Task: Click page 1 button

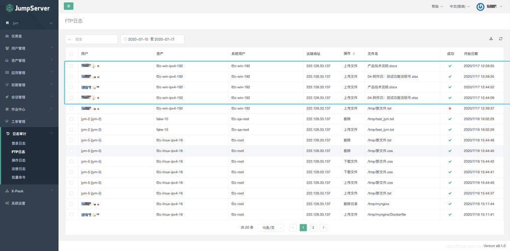Action: pos(303,227)
